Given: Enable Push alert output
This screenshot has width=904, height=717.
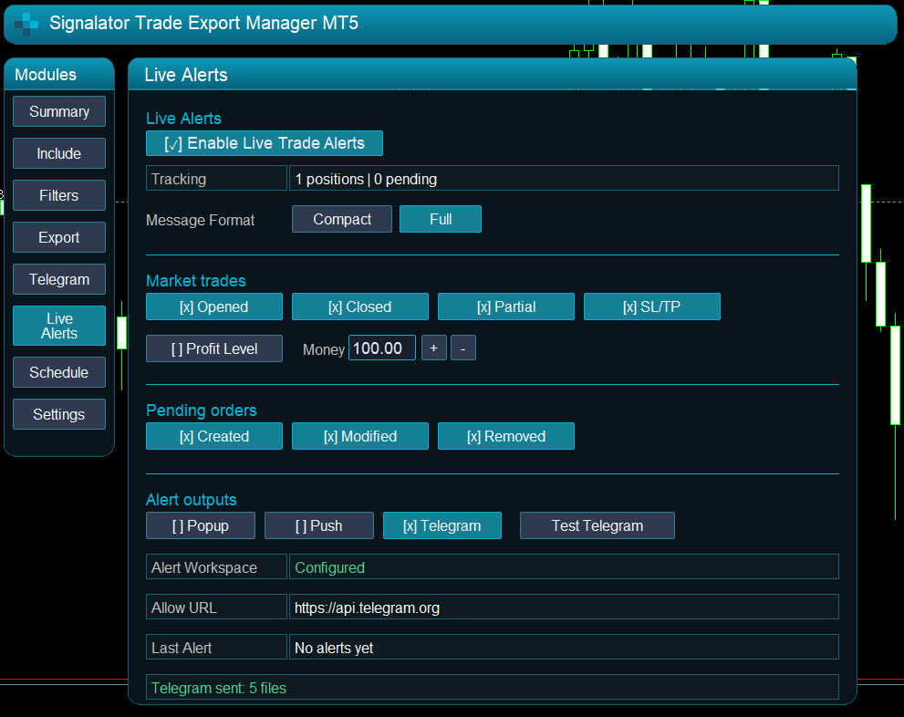Looking at the screenshot, I should pyautogui.click(x=319, y=525).
